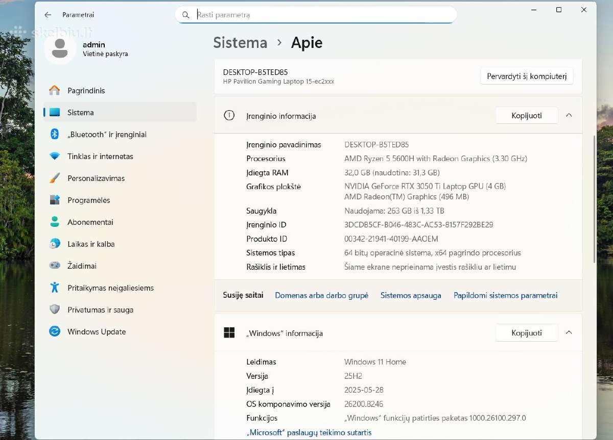This screenshot has width=613, height=440.
Task: Click OS build value 26200.8246
Action: pos(364,404)
